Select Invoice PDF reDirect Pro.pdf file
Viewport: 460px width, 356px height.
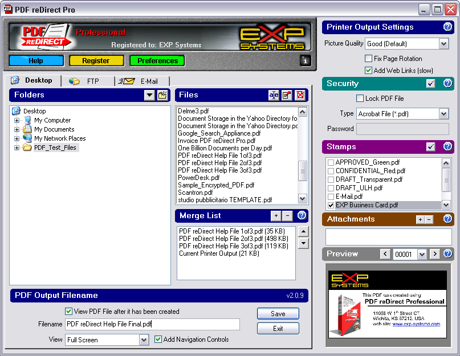click(x=217, y=141)
